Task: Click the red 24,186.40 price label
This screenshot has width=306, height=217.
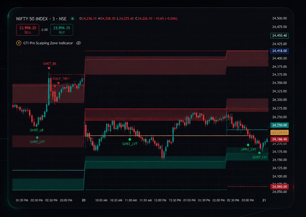Action: [280, 139]
